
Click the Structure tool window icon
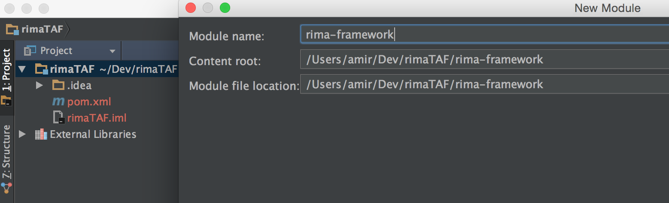(x=6, y=188)
